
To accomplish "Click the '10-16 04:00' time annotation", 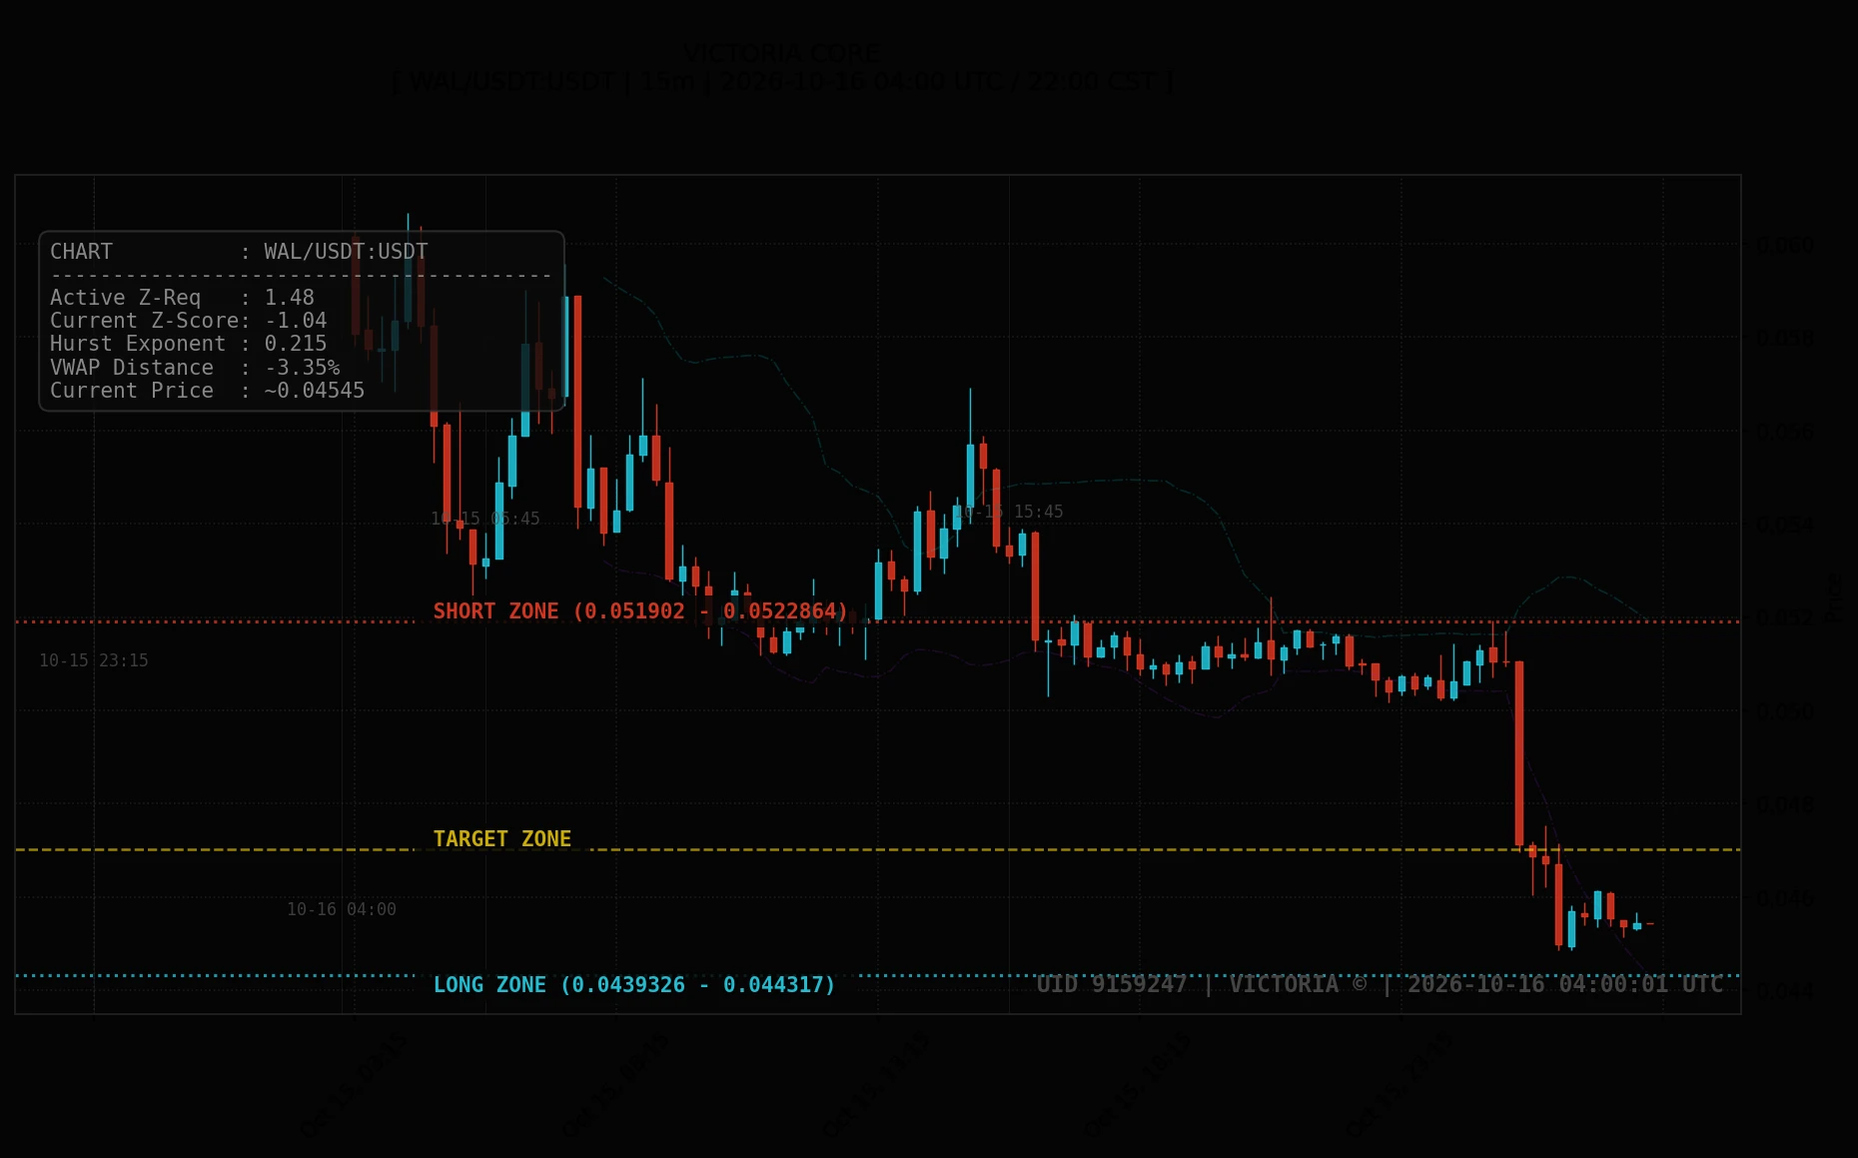I will (342, 909).
